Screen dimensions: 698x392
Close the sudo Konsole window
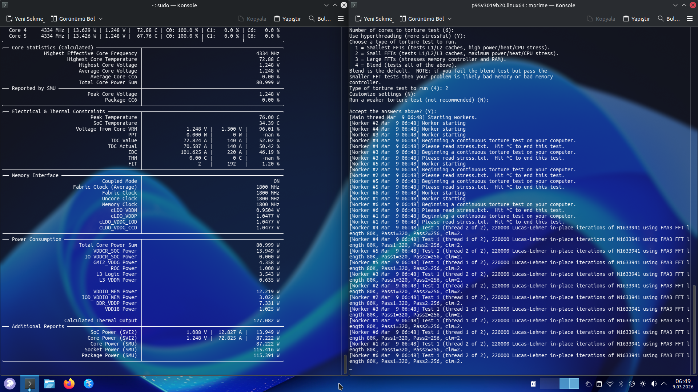344,5
